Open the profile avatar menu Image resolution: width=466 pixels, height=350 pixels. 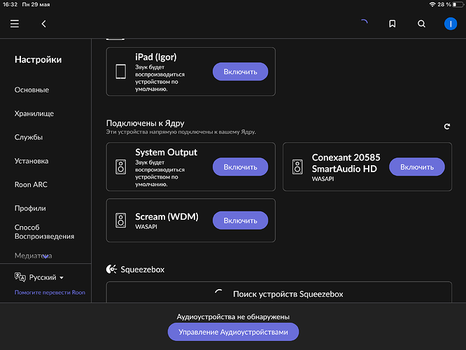451,24
